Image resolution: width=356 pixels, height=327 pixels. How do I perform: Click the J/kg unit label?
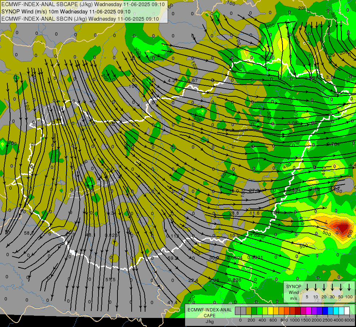pyautogui.click(x=209, y=322)
